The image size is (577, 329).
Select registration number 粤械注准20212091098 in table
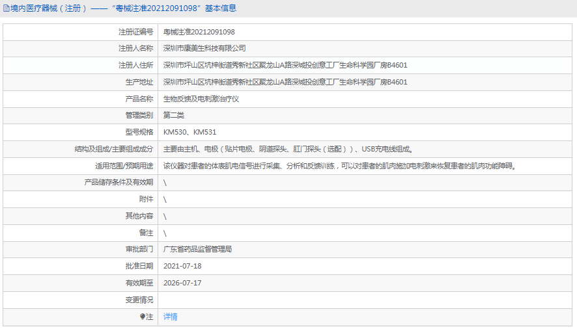tap(199, 32)
